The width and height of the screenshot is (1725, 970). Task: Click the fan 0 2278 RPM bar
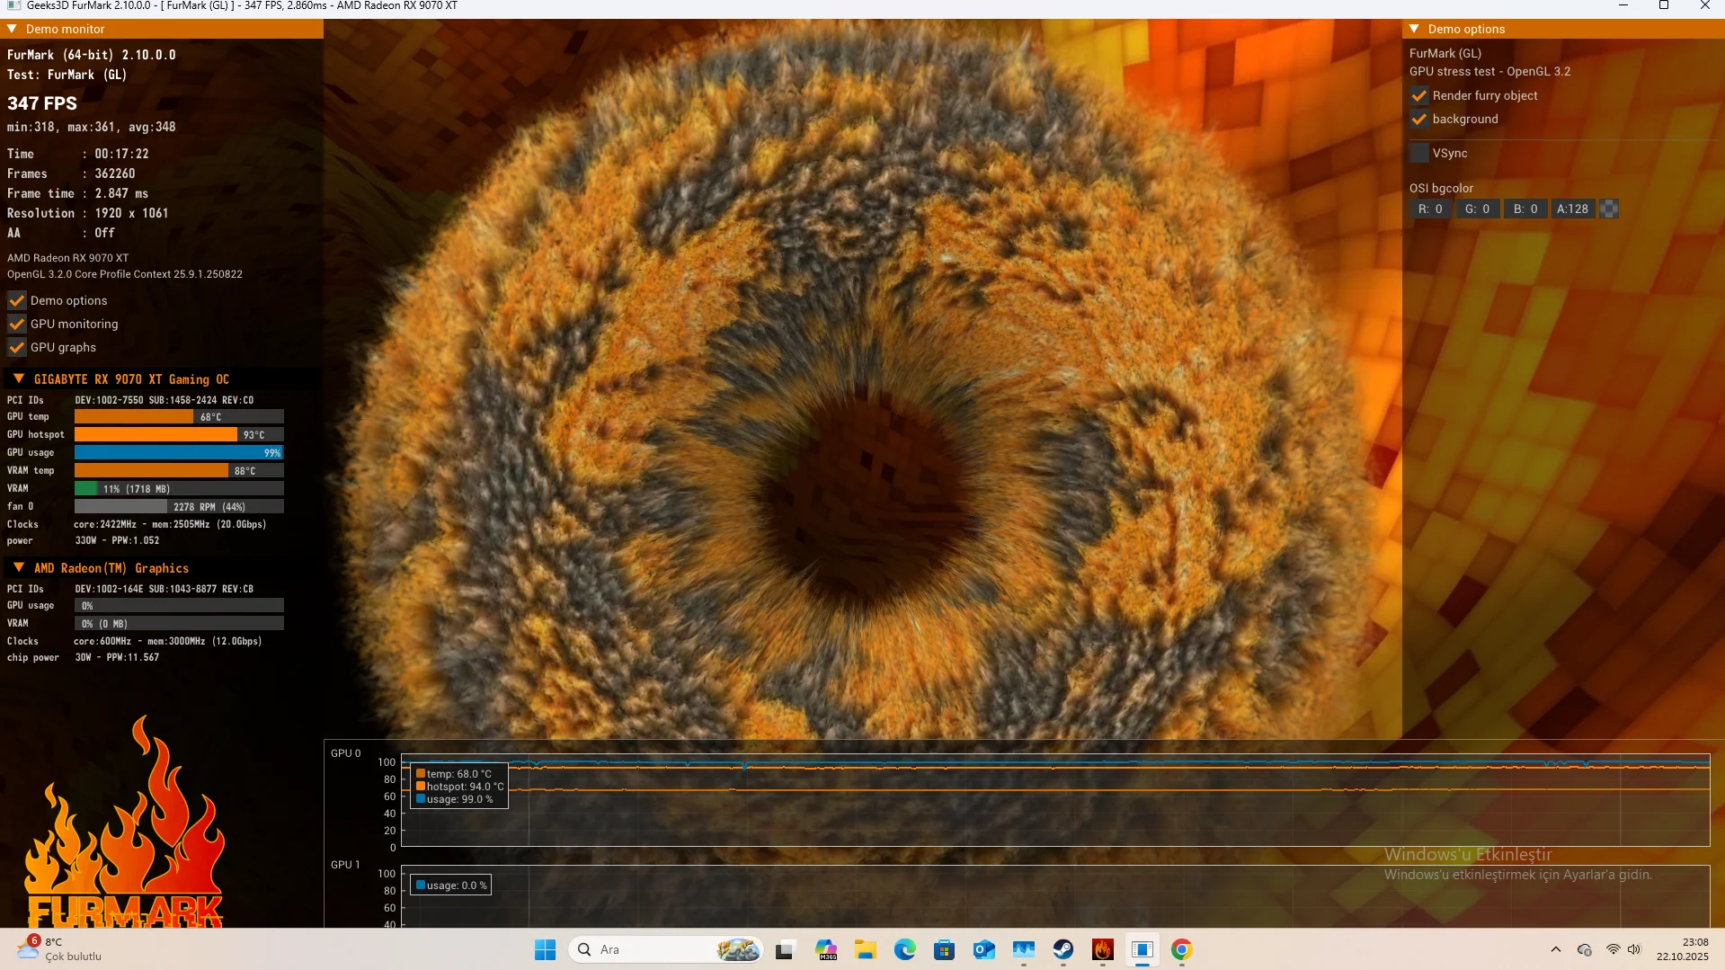point(179,506)
